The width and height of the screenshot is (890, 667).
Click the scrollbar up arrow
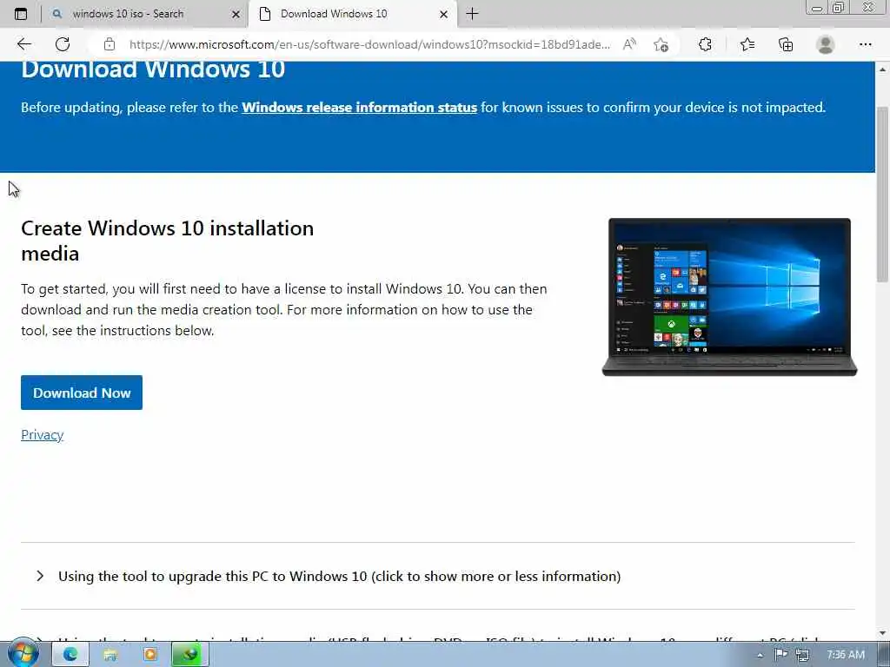coord(882,69)
